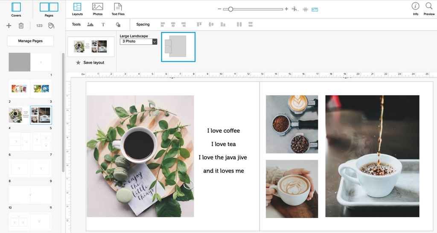Image resolution: width=437 pixels, height=233 pixels.
Task: Open the Photos panel
Action: click(x=98, y=9)
